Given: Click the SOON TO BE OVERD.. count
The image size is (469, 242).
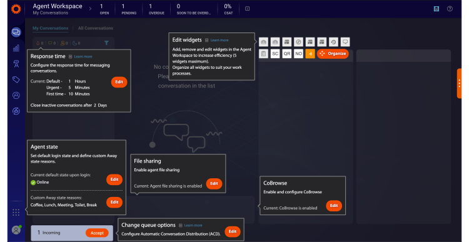Looking at the screenshot, I should point(193,9).
